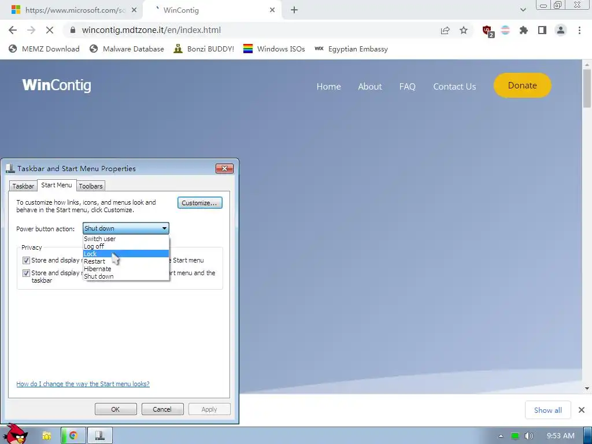Select Hibernate in power action list
This screenshot has height=444, width=592.
pyautogui.click(x=125, y=269)
